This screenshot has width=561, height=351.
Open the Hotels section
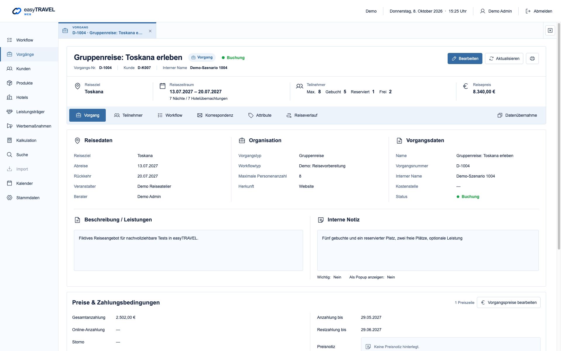pyautogui.click(x=29, y=97)
